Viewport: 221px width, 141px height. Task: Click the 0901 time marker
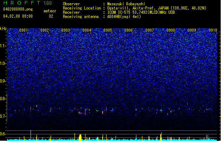(24, 30)
